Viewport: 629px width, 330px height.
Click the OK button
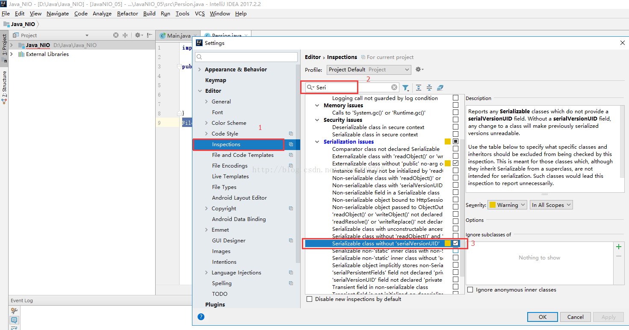click(543, 317)
